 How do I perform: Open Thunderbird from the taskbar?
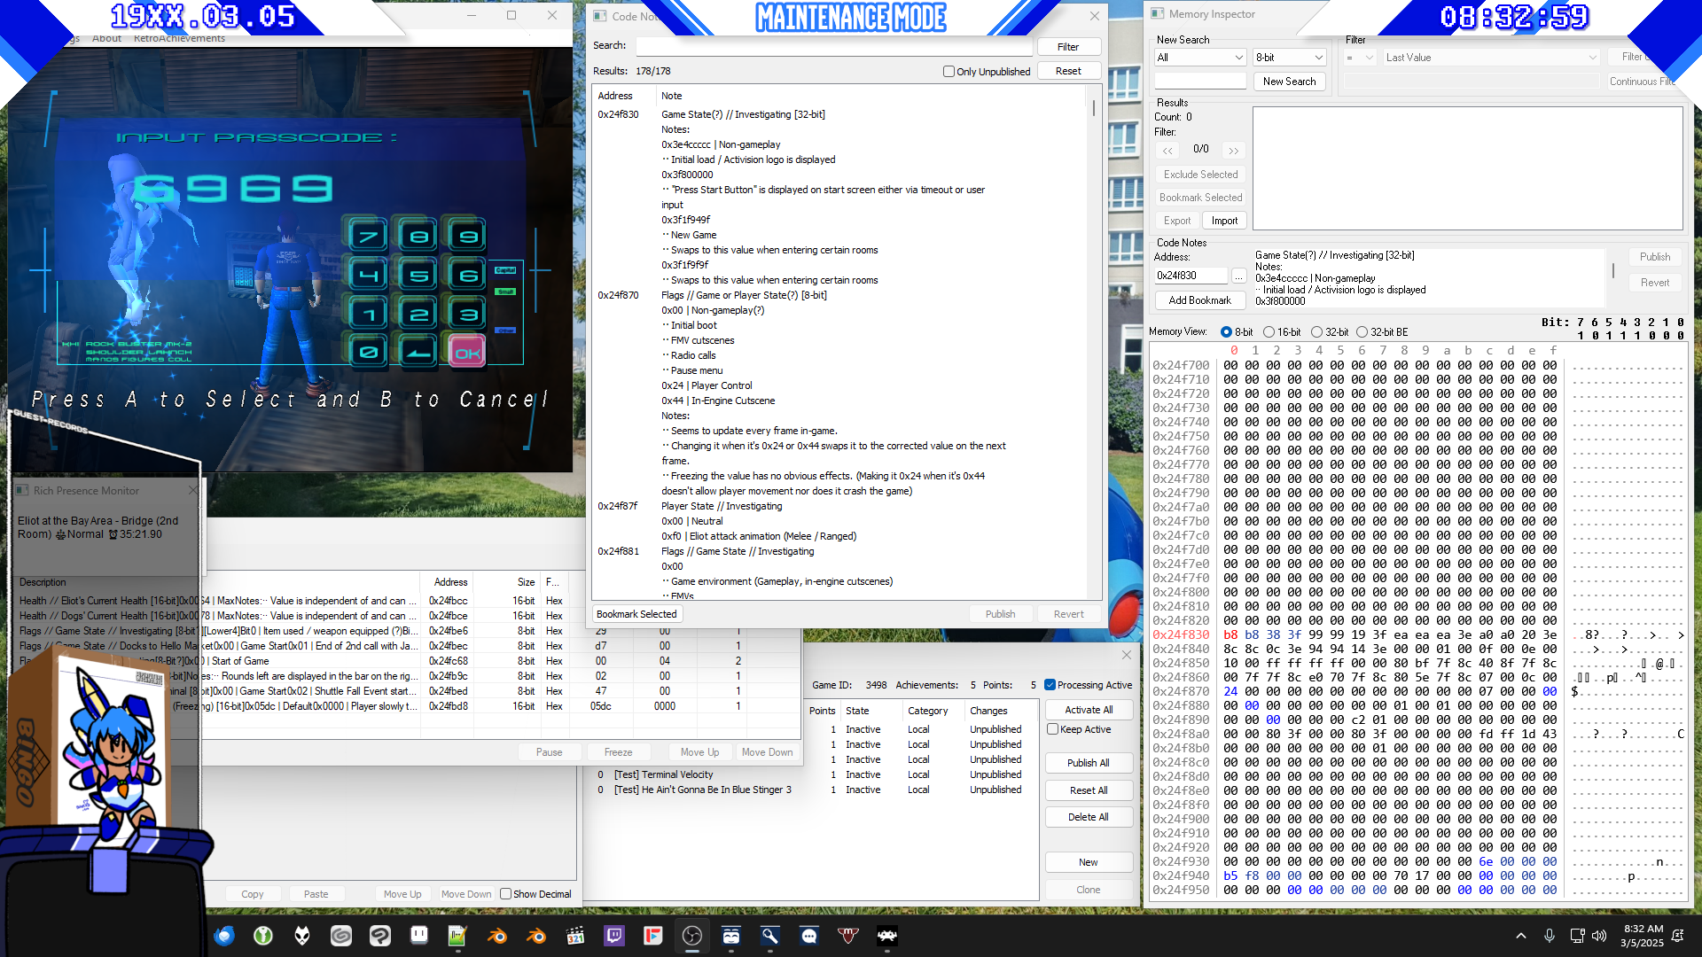point(224,936)
